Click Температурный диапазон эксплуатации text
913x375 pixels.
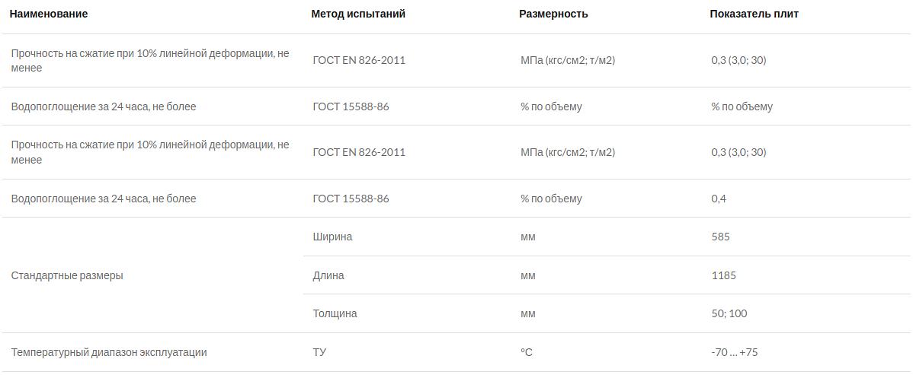coord(109,353)
